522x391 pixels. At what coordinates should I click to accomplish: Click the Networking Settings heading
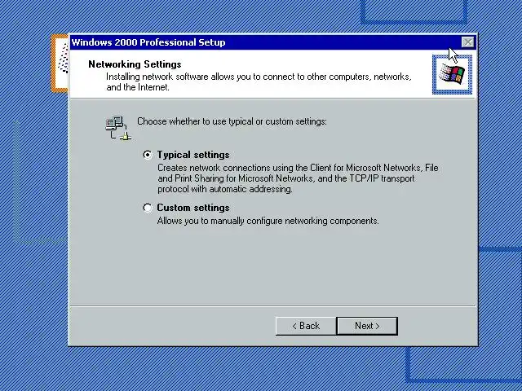[x=135, y=64]
